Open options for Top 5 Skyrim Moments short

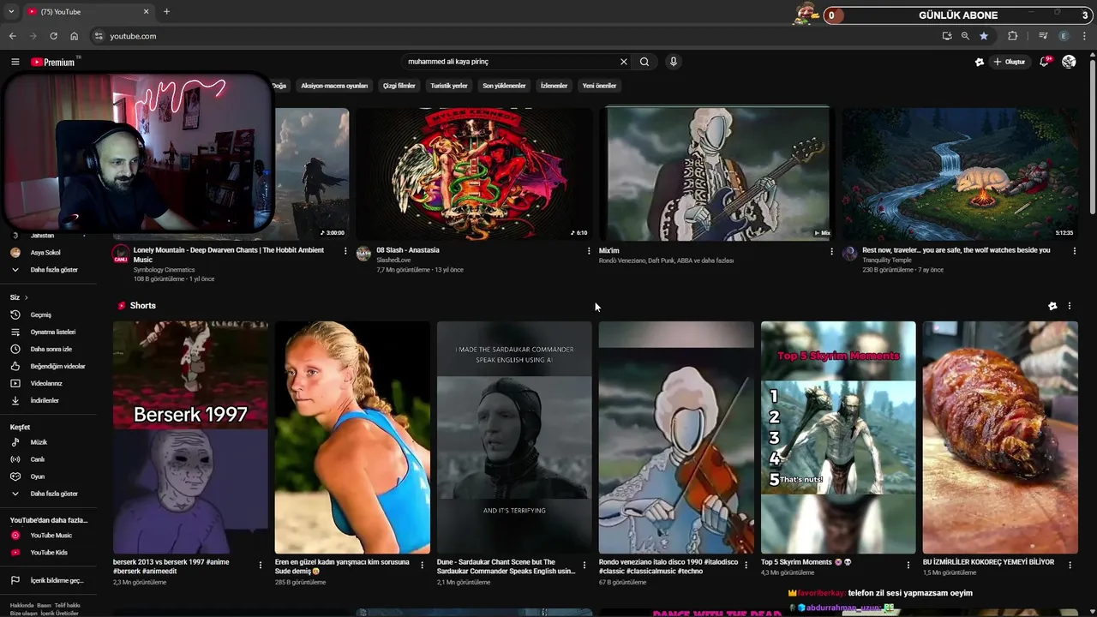pos(908,565)
